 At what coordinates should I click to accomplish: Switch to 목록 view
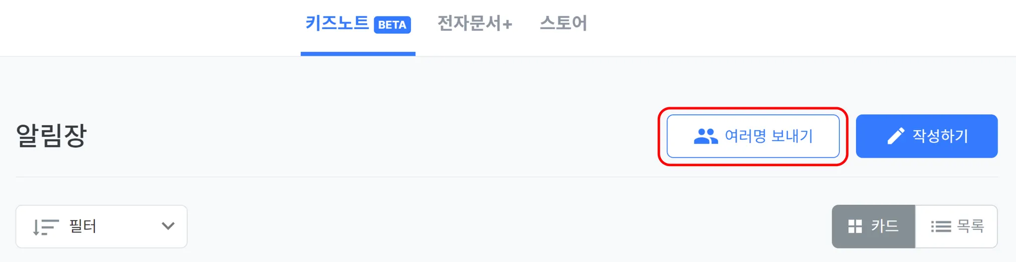(x=956, y=226)
